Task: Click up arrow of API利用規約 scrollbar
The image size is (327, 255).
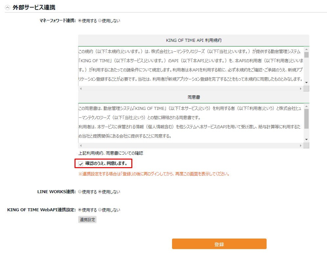Action: point(306,50)
